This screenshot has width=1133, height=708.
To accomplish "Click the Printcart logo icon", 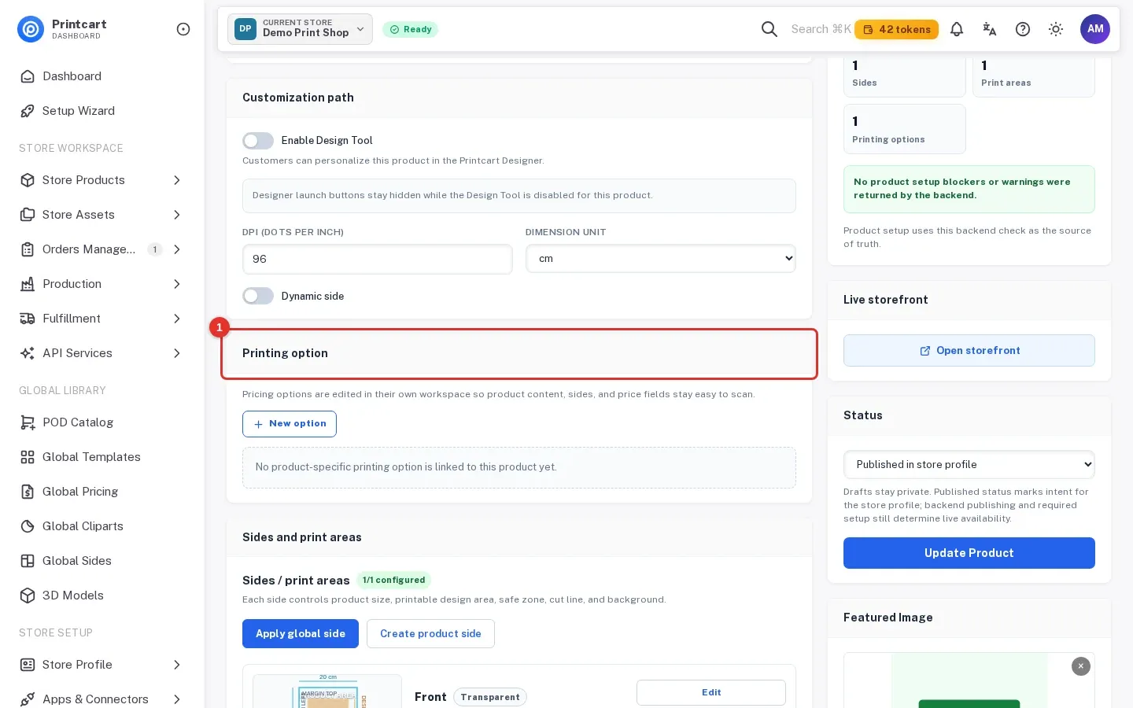I will [x=31, y=29].
